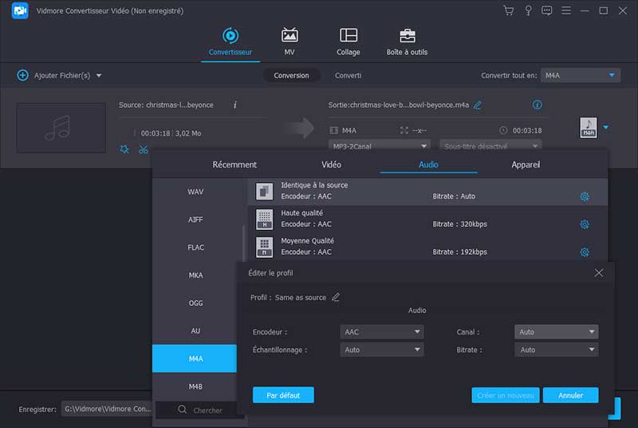Open the feedback chat icon
This screenshot has height=428, width=638.
[x=546, y=10]
